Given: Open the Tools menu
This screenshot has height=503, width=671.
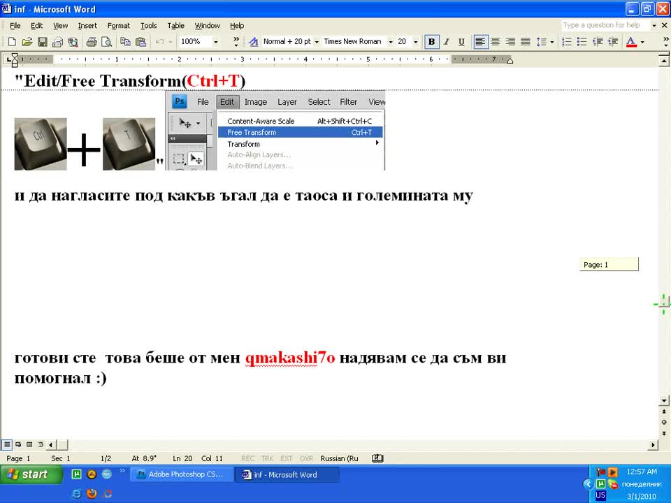Looking at the screenshot, I should pos(148,26).
